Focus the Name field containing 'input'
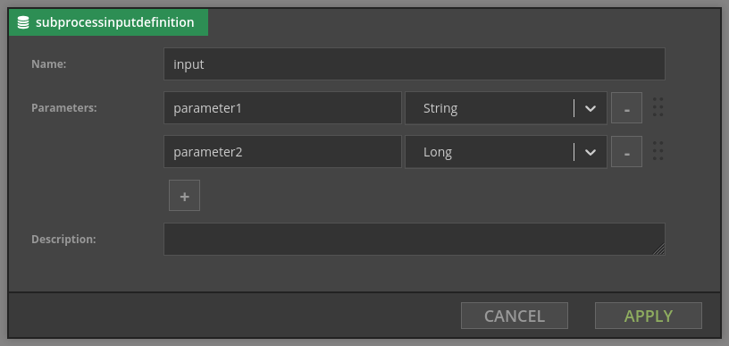The height and width of the screenshot is (346, 729). coord(415,63)
